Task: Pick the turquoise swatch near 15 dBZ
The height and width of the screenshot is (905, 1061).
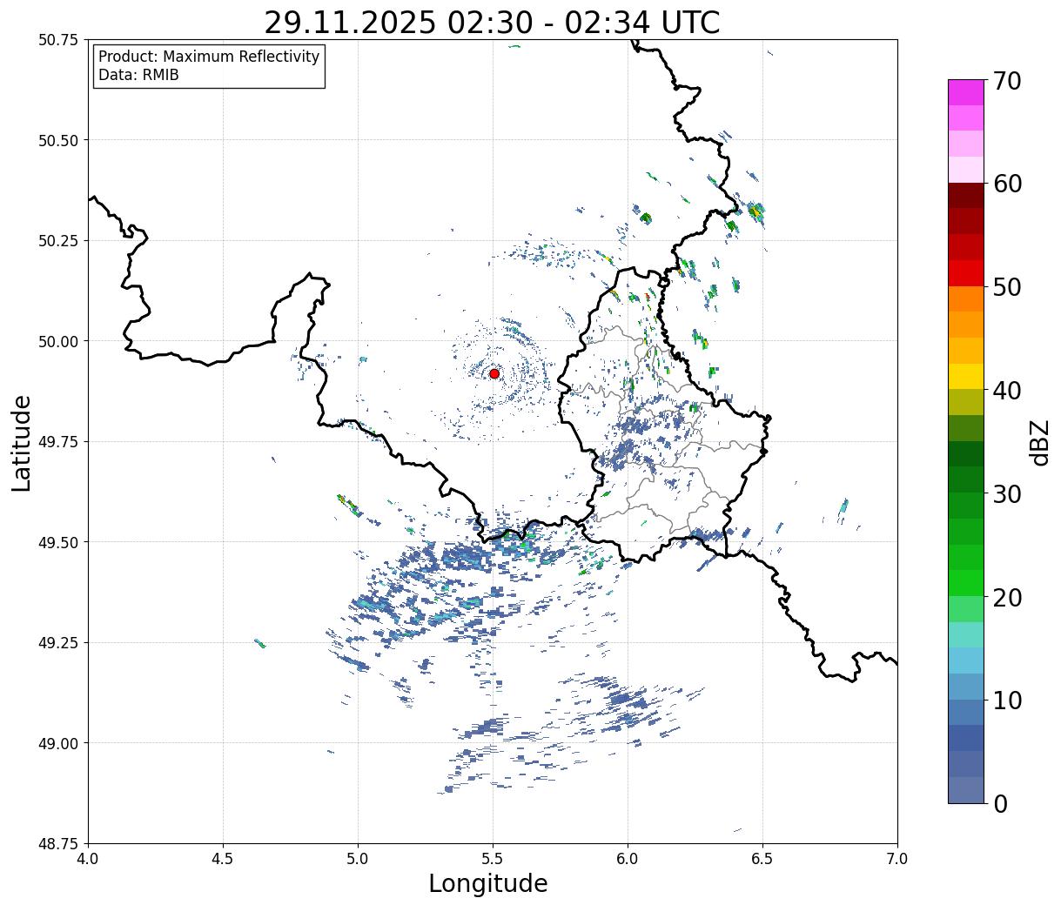Action: (966, 634)
